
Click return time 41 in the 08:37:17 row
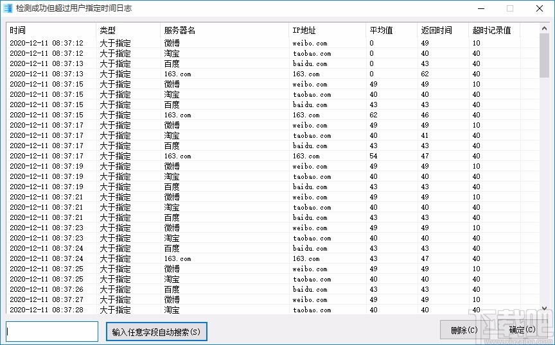[x=425, y=135]
